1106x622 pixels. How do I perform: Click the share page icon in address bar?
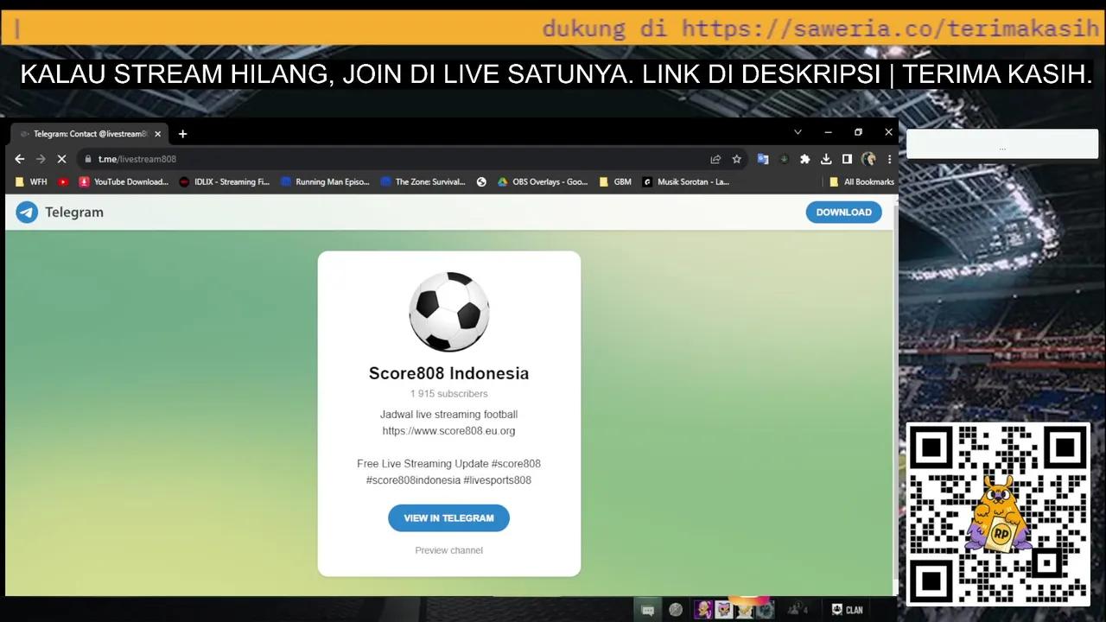click(x=715, y=159)
